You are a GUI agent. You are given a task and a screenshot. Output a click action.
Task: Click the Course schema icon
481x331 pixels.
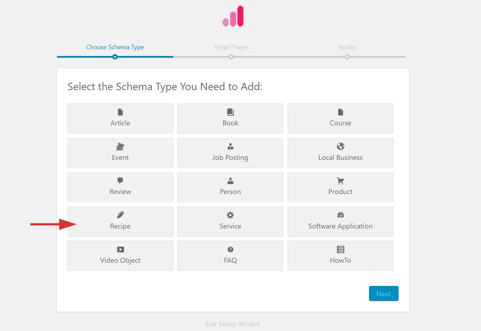click(340, 111)
